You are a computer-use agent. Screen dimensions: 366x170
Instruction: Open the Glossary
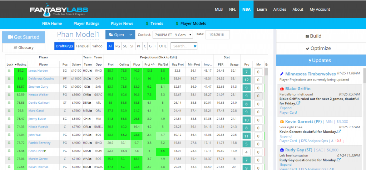[24, 47]
